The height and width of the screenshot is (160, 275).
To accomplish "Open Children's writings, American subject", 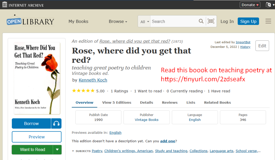I will [x=129, y=151].
